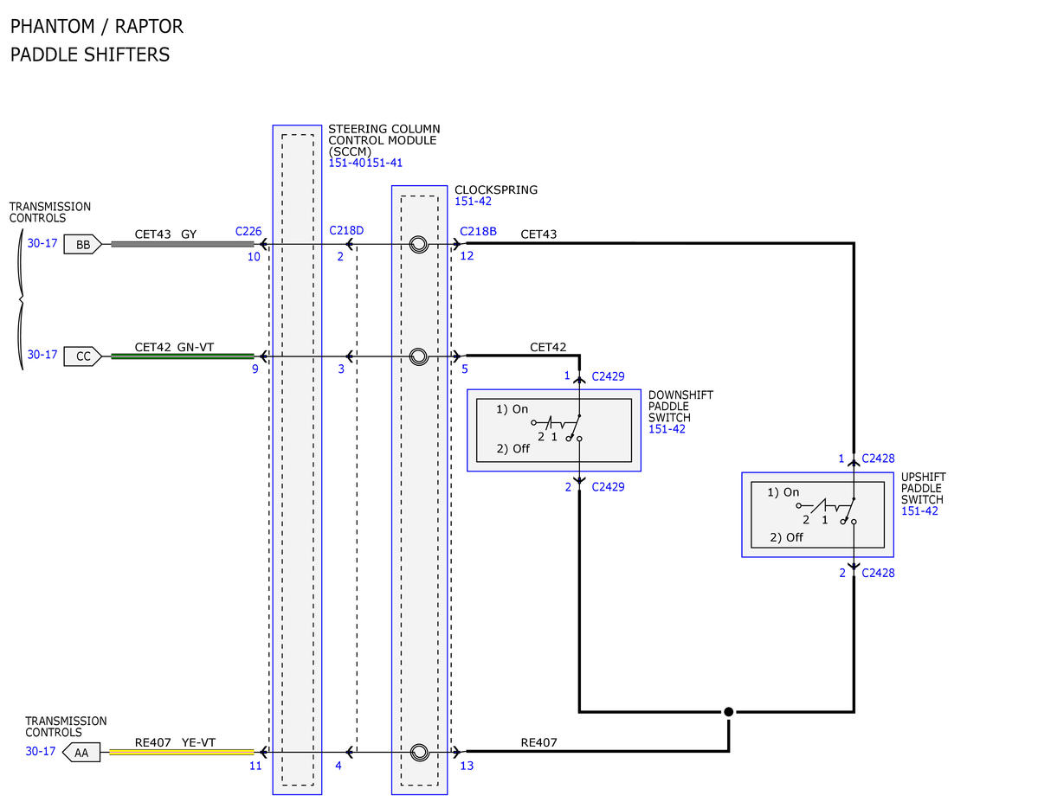Select the RE407 label right of the clockspring
The width and height of the screenshot is (1038, 802).
[538, 742]
